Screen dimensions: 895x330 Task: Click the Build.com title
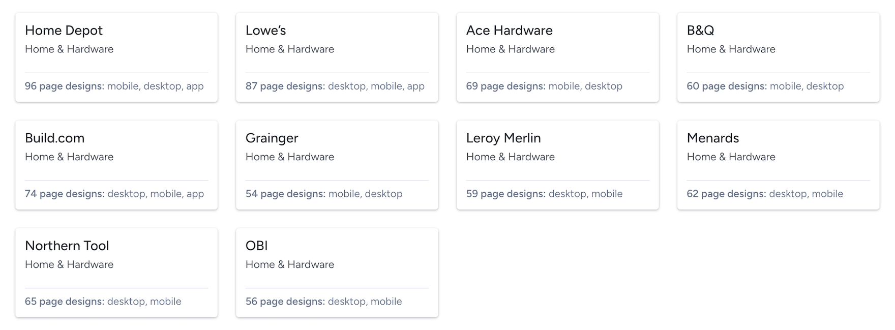coord(54,138)
